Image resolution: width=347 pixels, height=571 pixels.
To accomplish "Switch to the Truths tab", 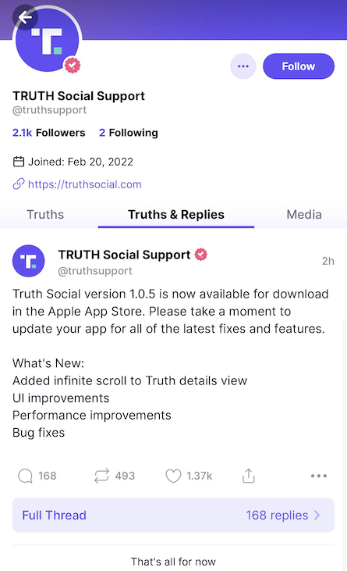I will (x=45, y=215).
